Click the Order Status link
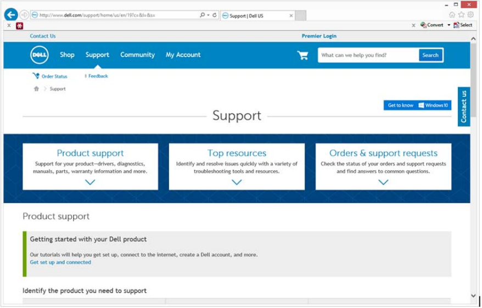482x308 pixels. [50, 76]
